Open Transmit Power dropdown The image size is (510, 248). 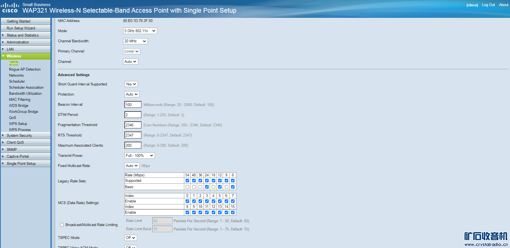coord(140,155)
